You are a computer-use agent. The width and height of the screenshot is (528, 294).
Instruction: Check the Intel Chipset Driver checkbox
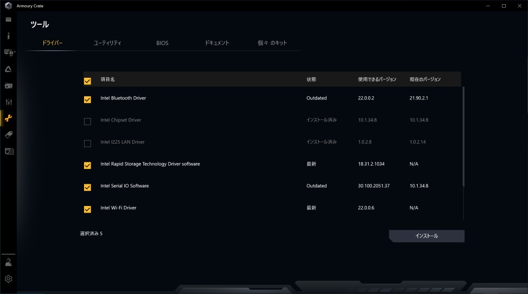coord(88,122)
